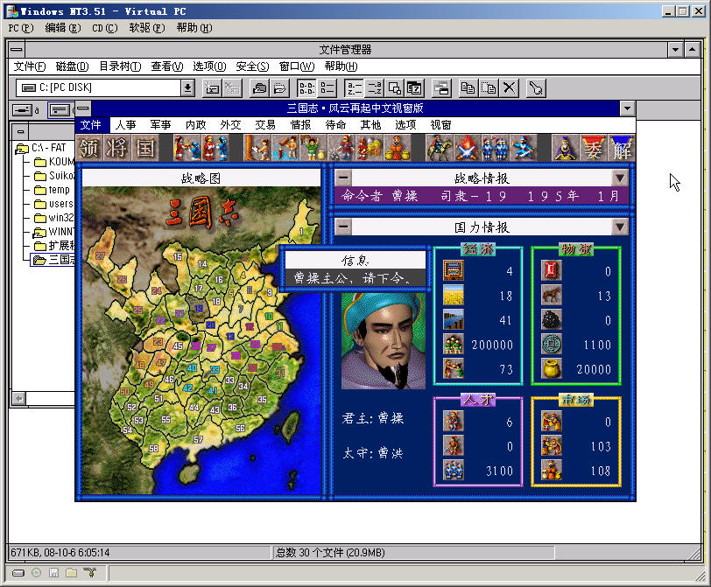Click the wheat field icon in 经济 panel

point(453,295)
